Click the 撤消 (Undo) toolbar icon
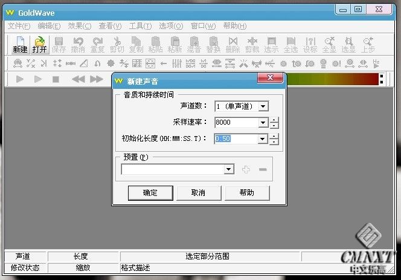The height and width of the screenshot is (280, 401). 78,45
